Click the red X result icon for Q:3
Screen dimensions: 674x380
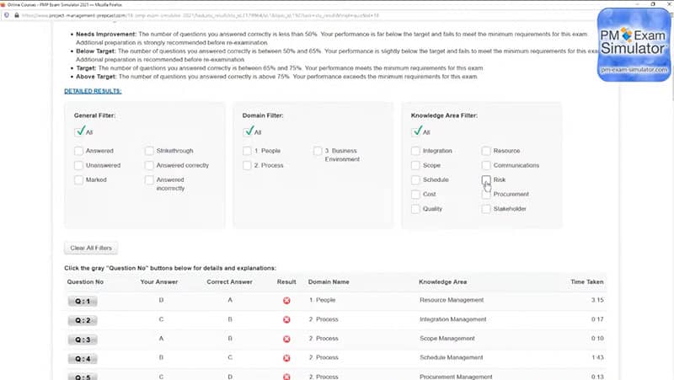click(286, 340)
